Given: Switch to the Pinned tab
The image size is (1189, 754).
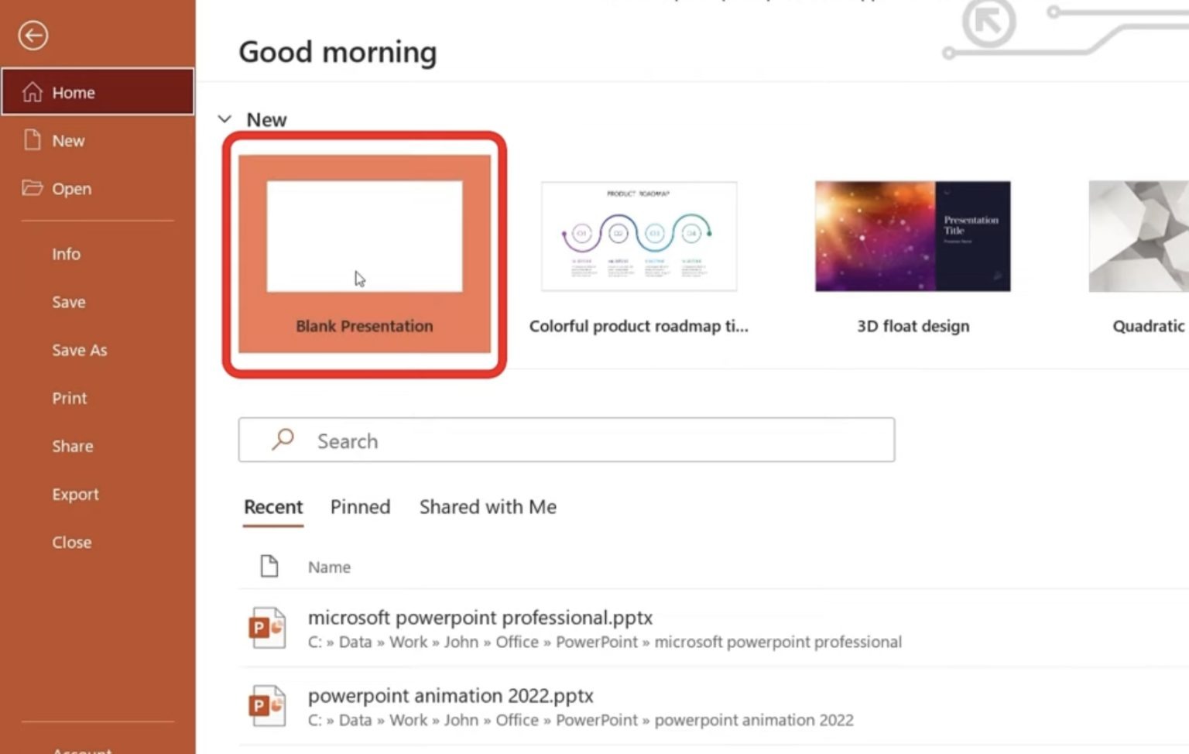Looking at the screenshot, I should (360, 507).
